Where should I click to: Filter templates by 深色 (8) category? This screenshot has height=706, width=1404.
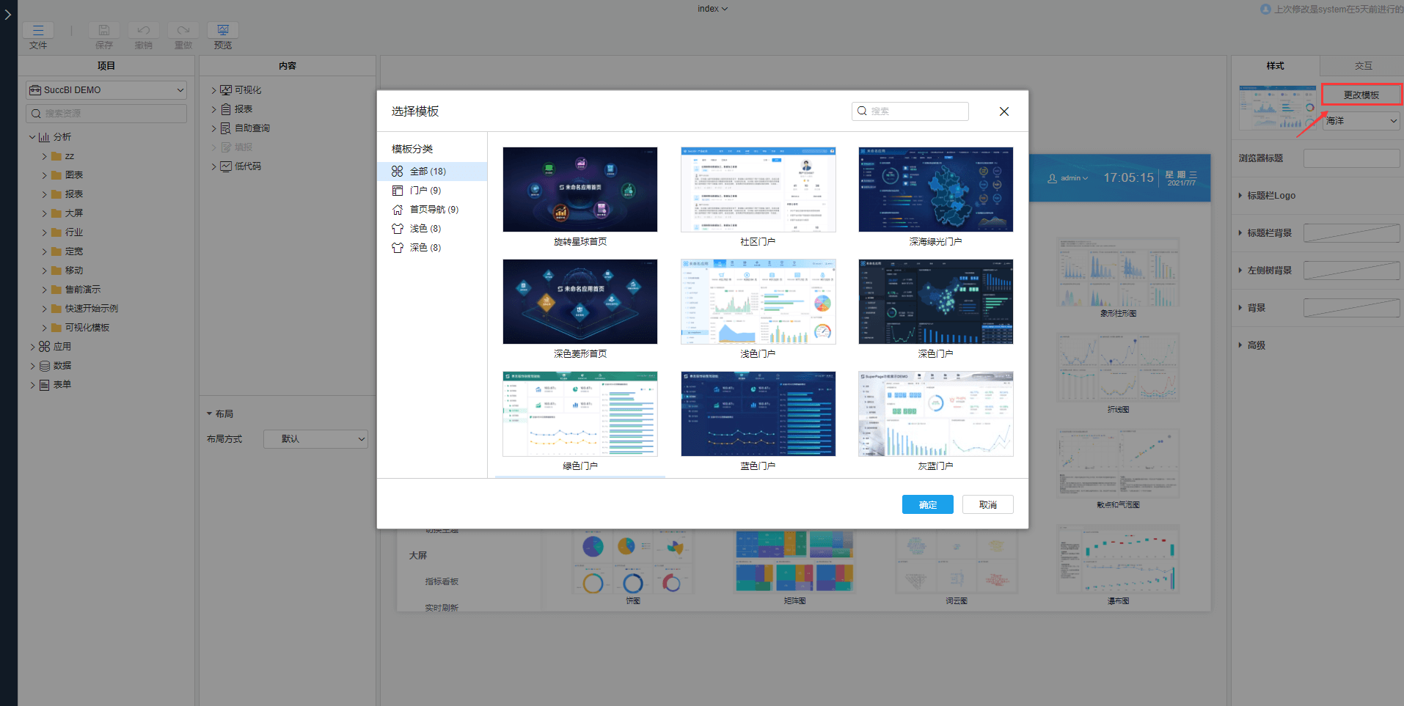[425, 248]
